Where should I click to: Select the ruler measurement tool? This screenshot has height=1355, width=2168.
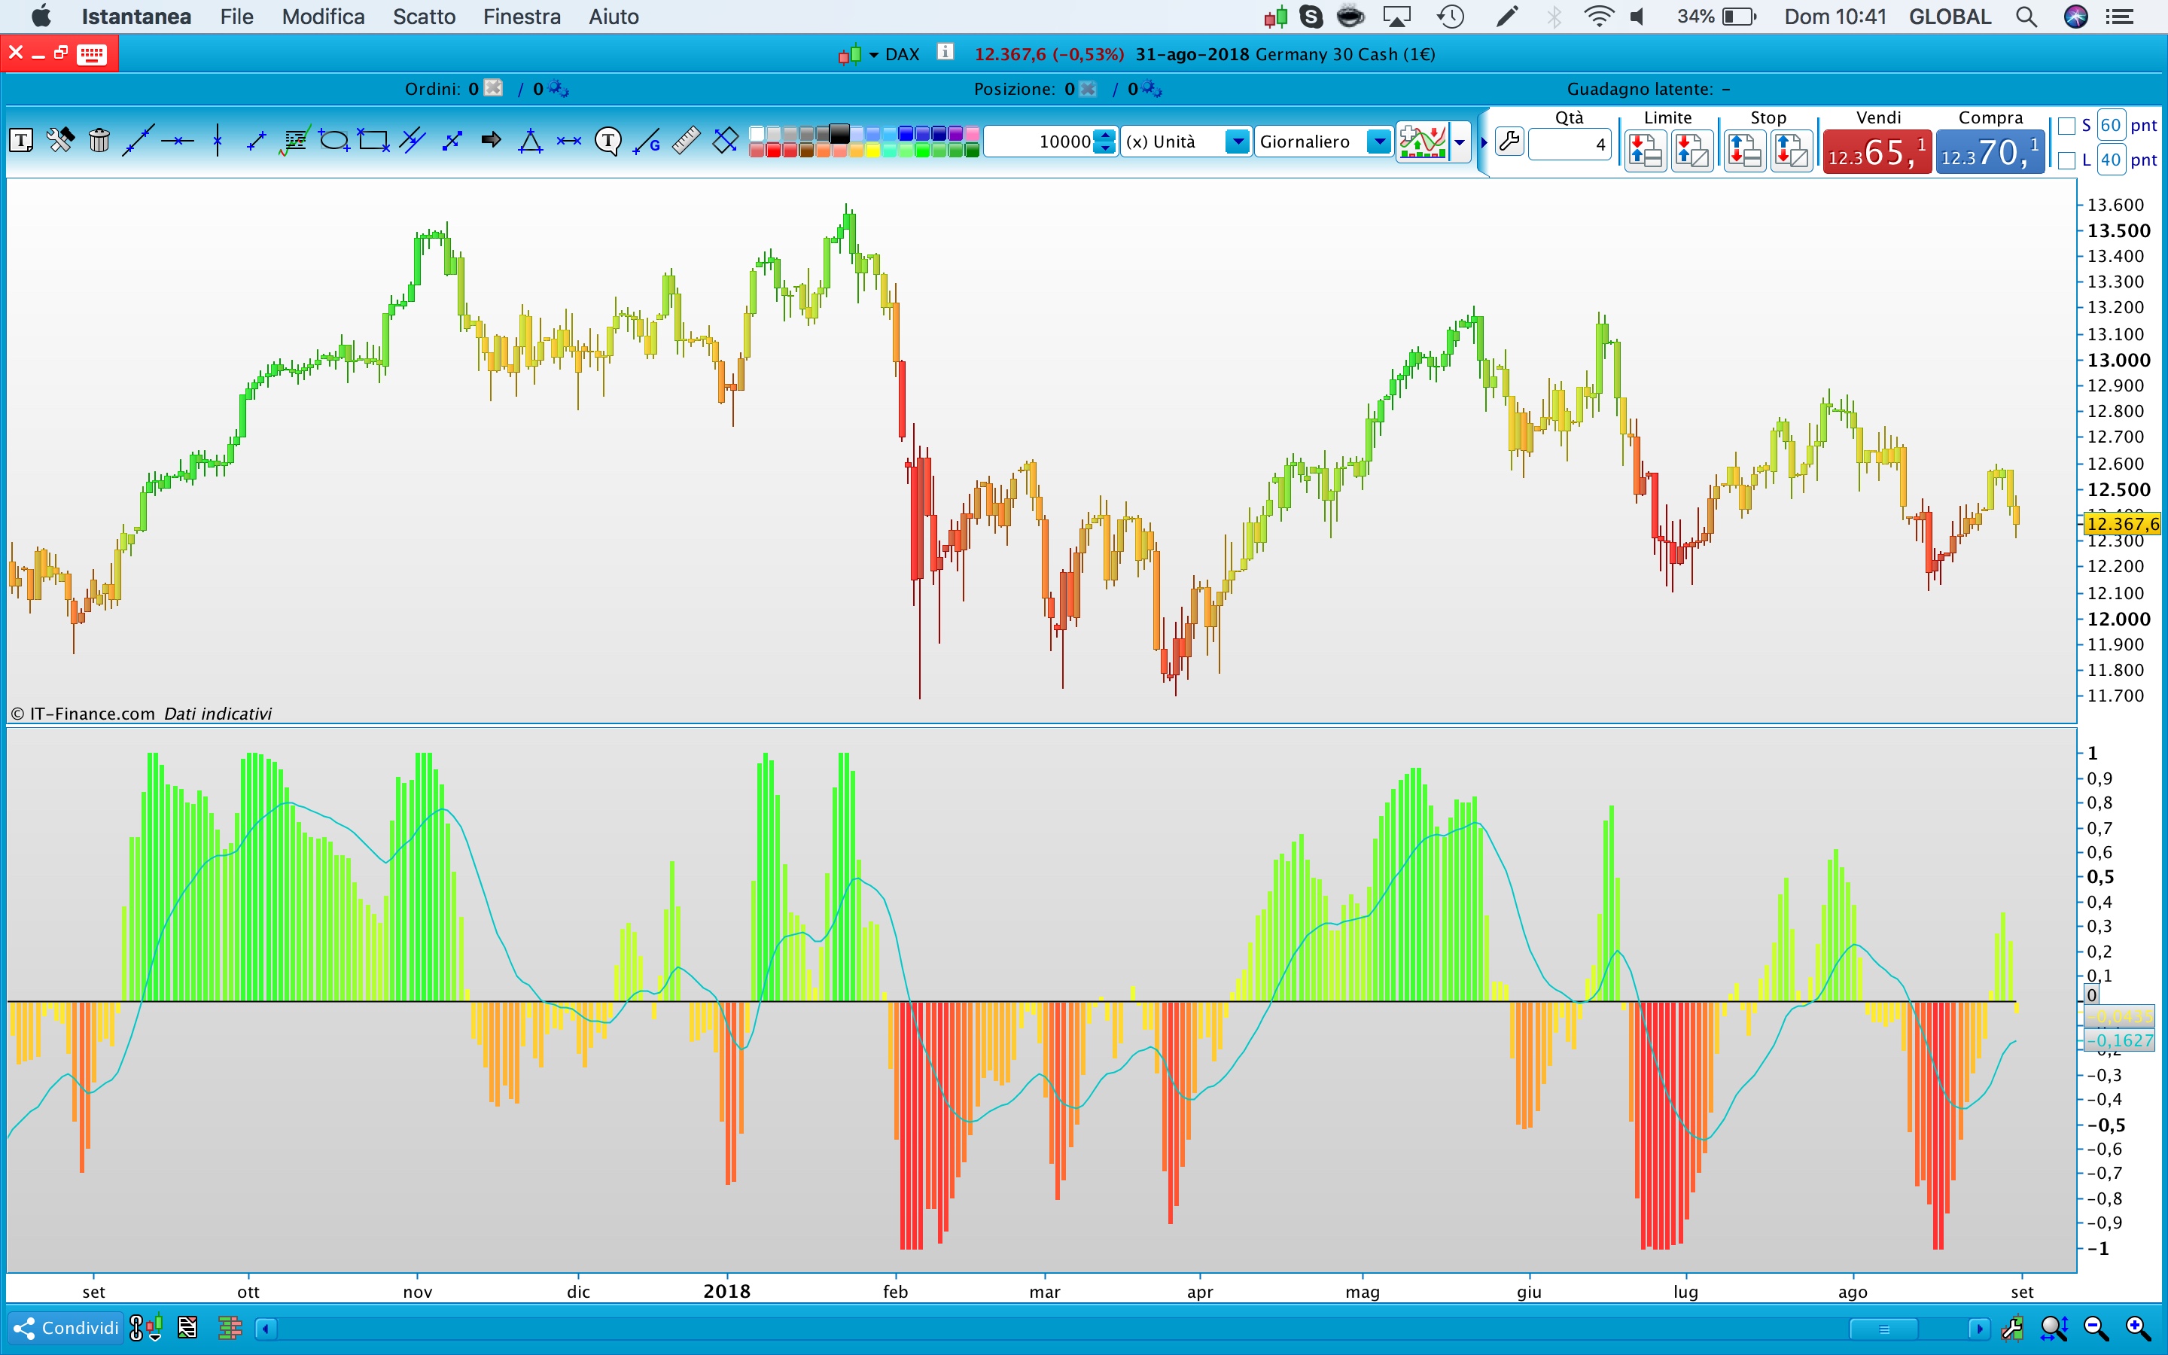pyautogui.click(x=687, y=141)
